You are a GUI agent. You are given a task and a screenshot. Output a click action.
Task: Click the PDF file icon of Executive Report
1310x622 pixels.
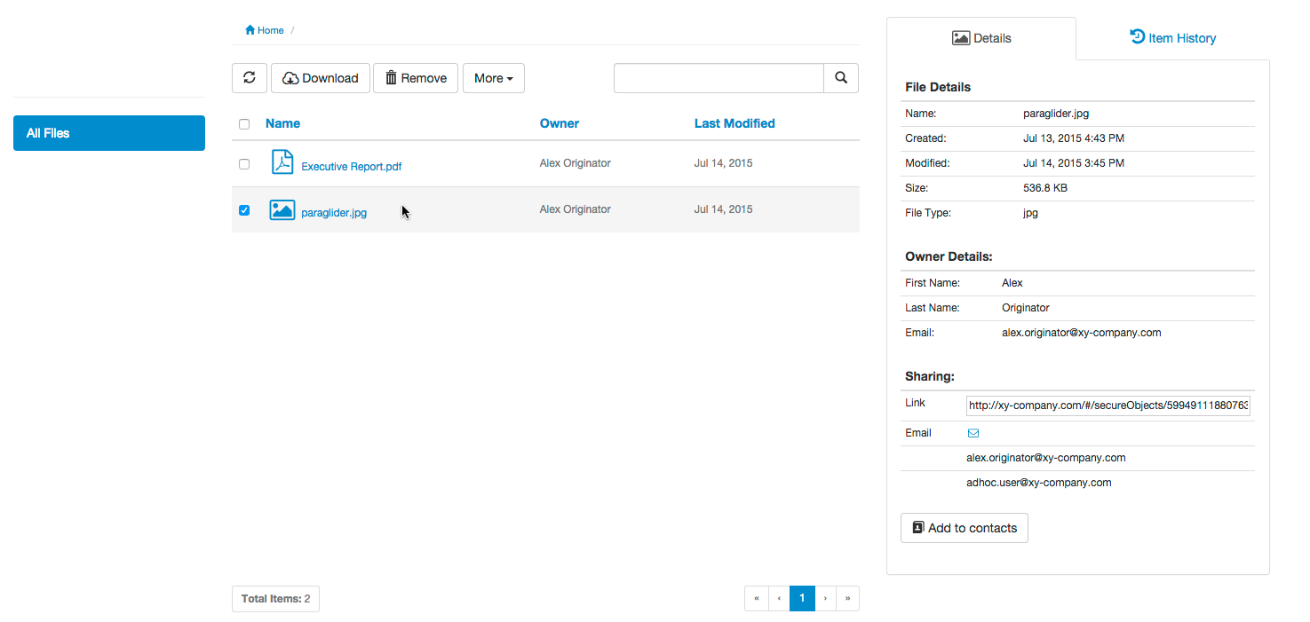click(x=282, y=162)
